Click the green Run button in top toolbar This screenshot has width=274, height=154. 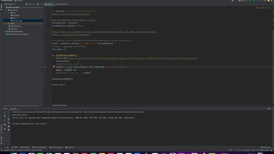pyautogui.click(x=250, y=1)
